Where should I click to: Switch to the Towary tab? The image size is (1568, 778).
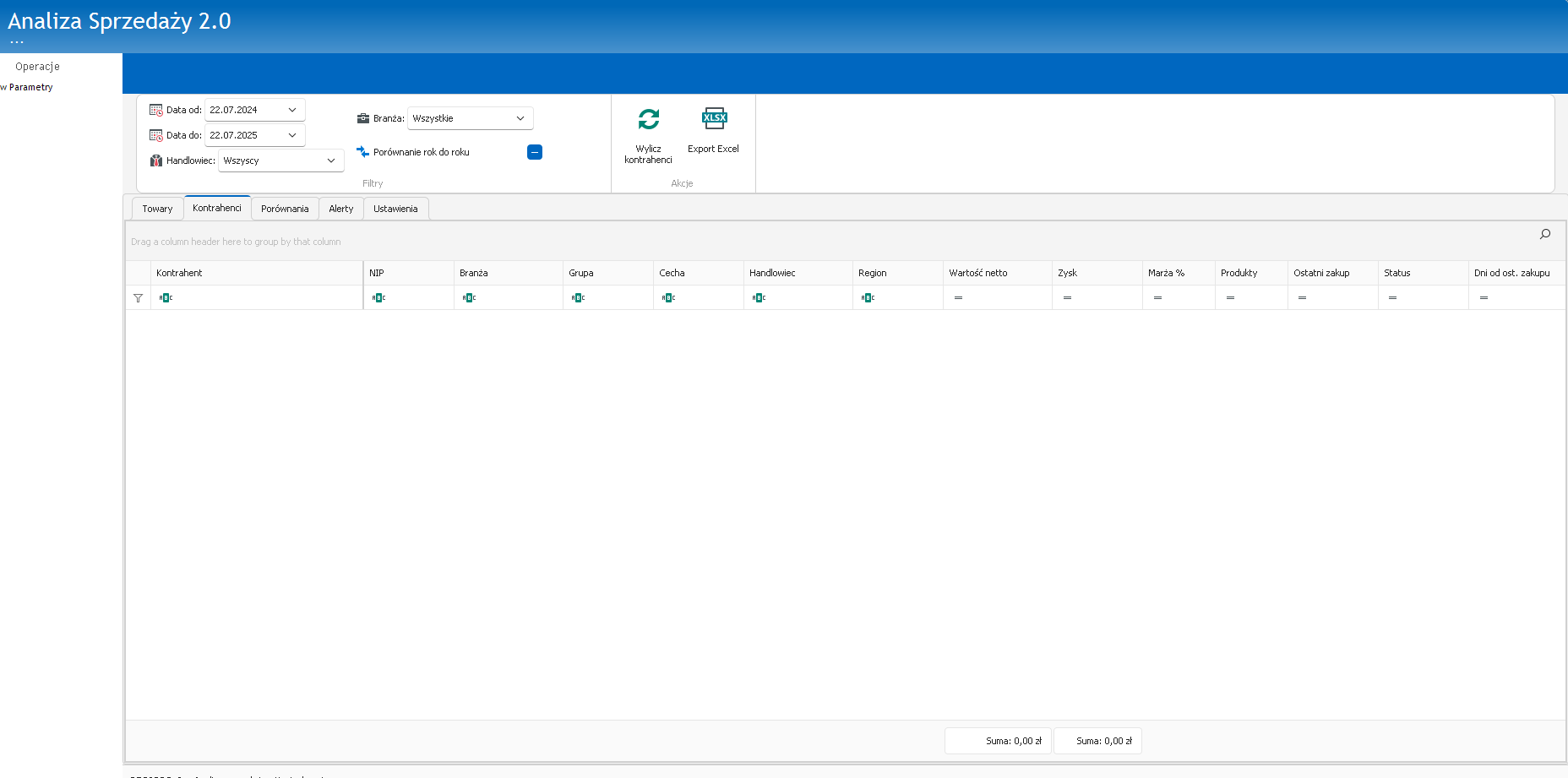tap(157, 209)
